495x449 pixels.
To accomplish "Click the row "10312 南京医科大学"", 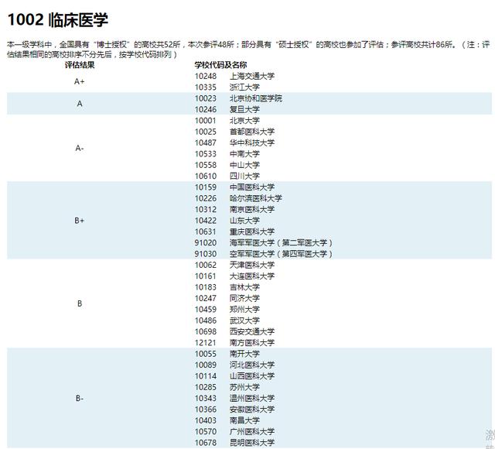I will tap(234, 210).
